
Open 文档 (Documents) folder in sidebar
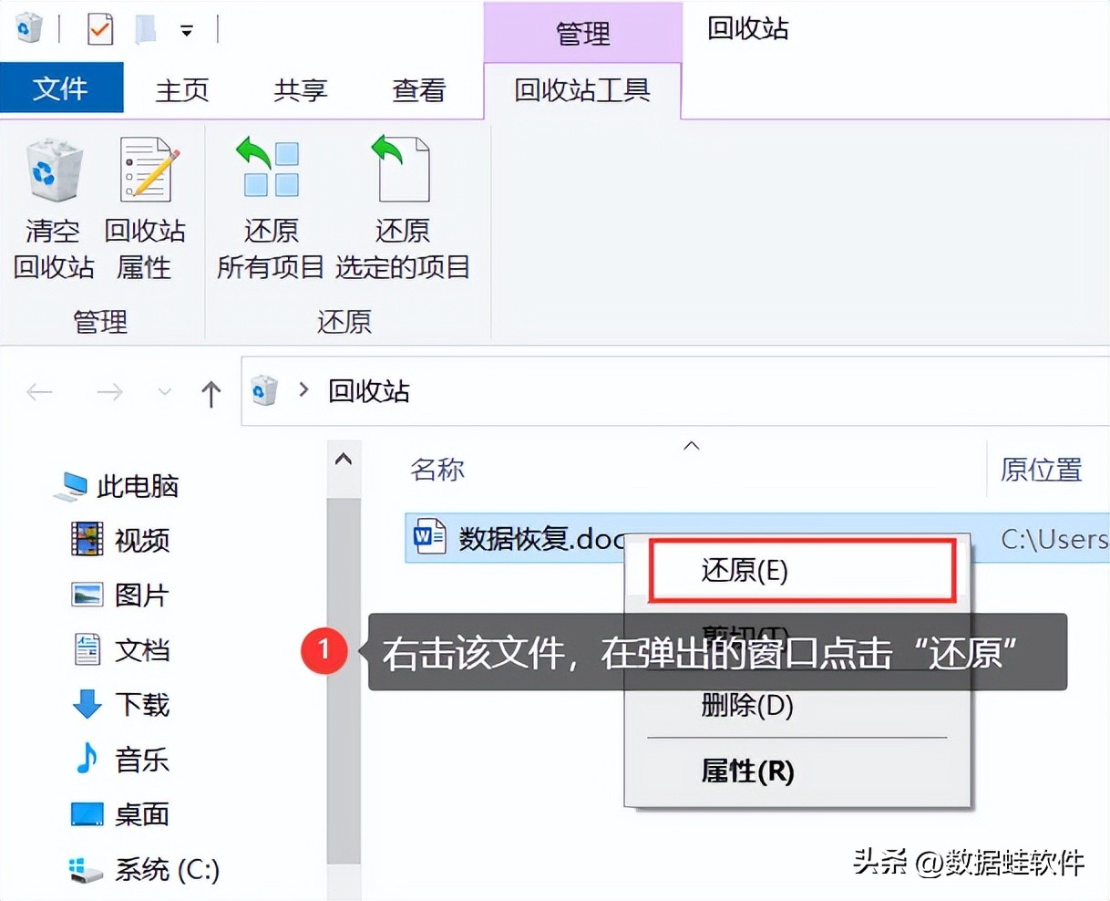[121, 649]
